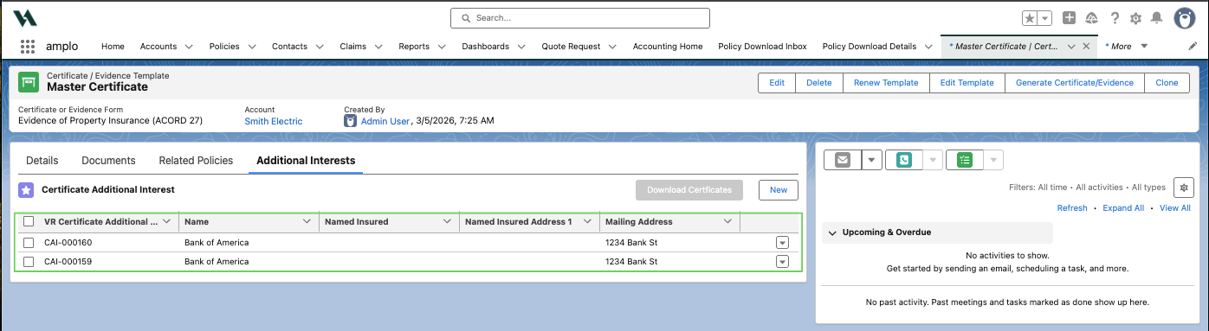Open the Mailing Address column menu chevron
Viewport: 1209px width, 331px height.
click(x=728, y=221)
